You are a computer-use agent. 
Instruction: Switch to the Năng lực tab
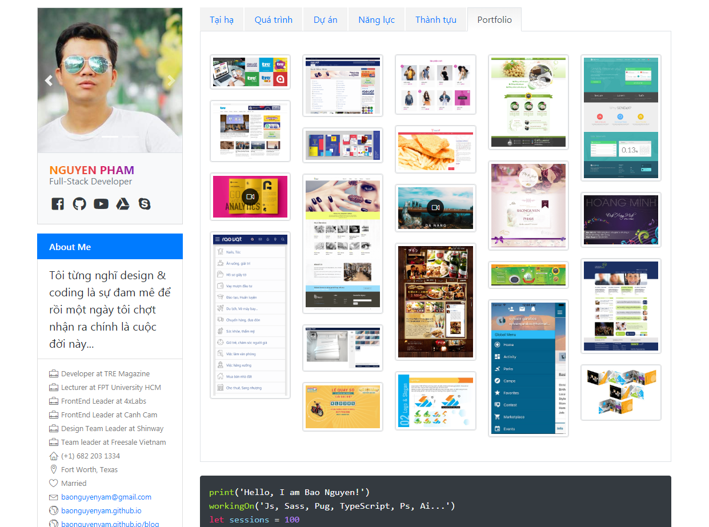pyautogui.click(x=376, y=20)
